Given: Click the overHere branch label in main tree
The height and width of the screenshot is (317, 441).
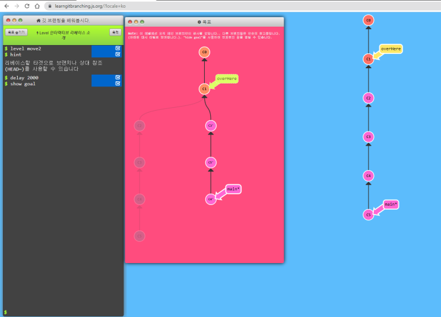Looking at the screenshot, I should [391, 49].
